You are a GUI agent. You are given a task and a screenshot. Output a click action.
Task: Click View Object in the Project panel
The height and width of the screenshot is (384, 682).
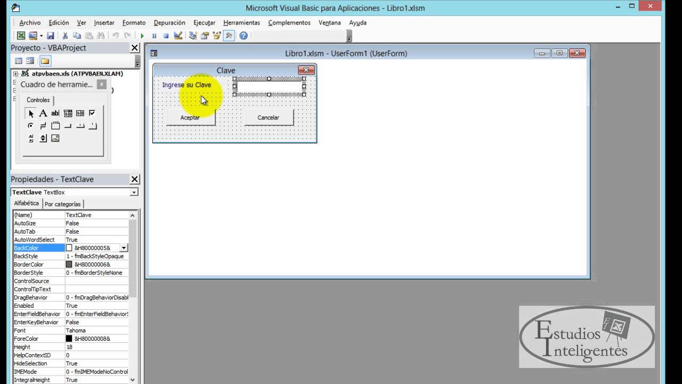click(30, 61)
